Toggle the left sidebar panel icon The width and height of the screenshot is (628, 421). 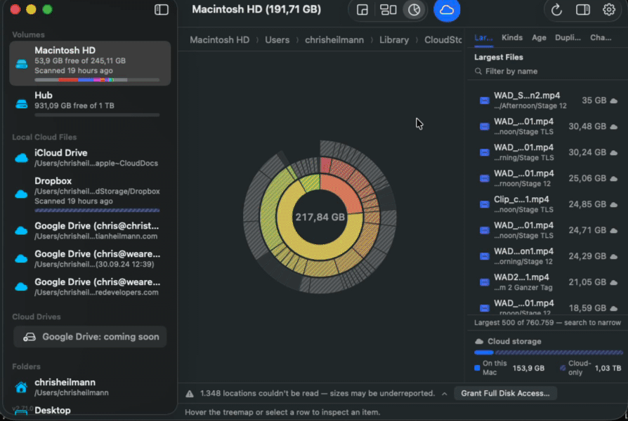pyautogui.click(x=162, y=10)
